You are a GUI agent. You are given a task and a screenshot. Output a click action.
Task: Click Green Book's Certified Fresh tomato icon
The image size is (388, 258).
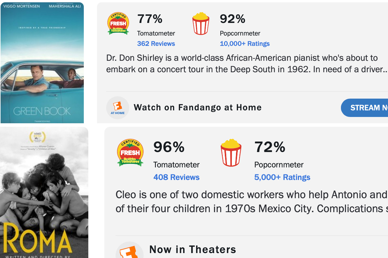(x=118, y=24)
